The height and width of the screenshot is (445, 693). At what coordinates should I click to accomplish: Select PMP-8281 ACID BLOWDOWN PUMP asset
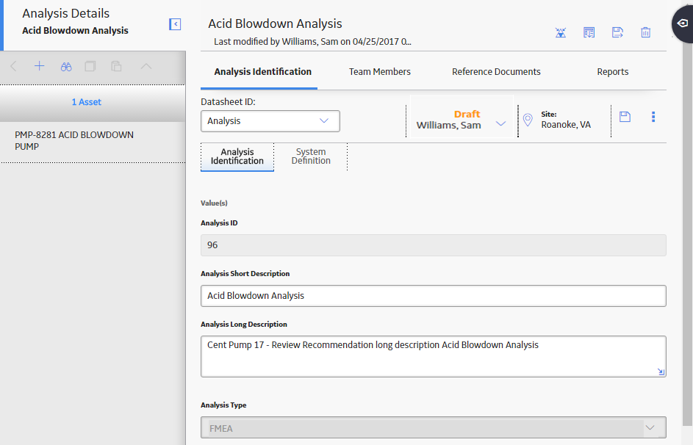93,141
